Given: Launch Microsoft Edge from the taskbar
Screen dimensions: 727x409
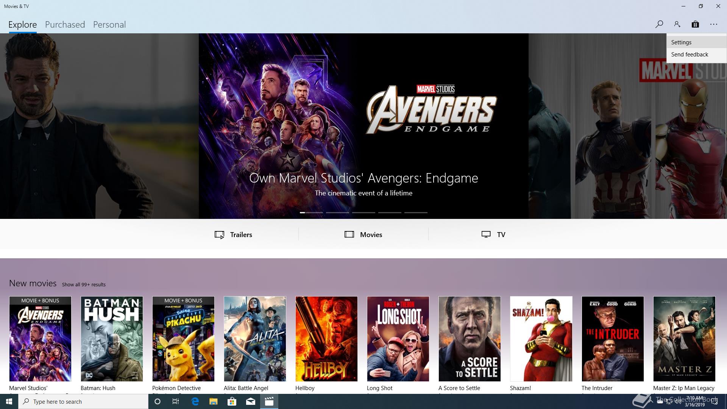Looking at the screenshot, I should pos(195,401).
